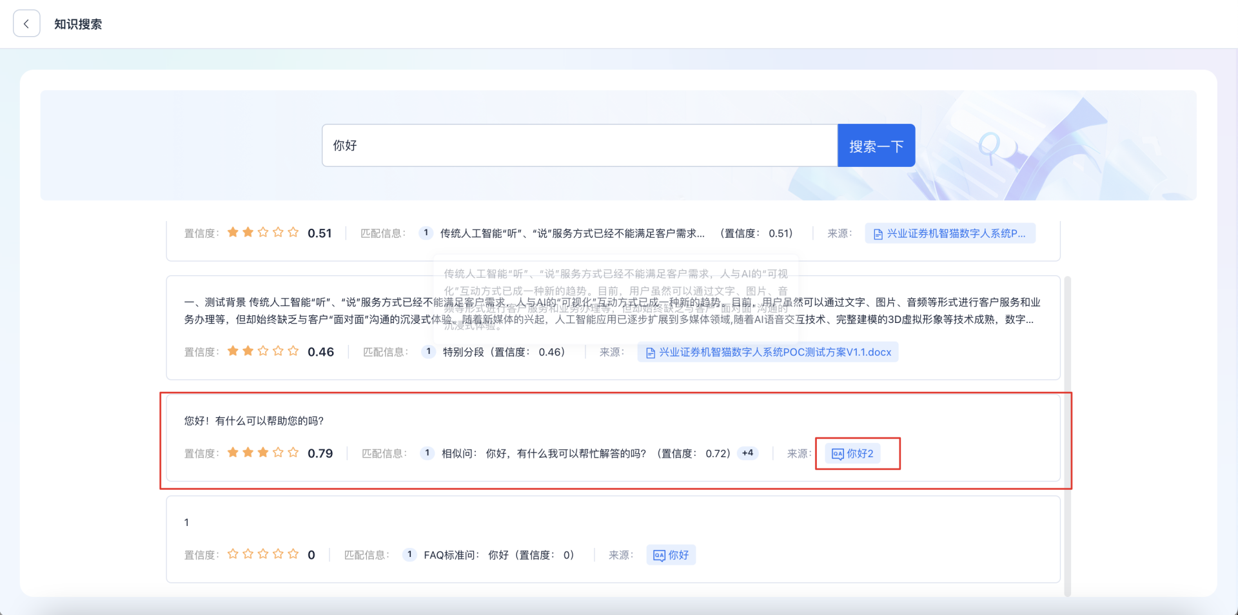Open source 兴业证券机智猫数字人系统POC测试方案V1.1.docx

[x=768, y=352]
